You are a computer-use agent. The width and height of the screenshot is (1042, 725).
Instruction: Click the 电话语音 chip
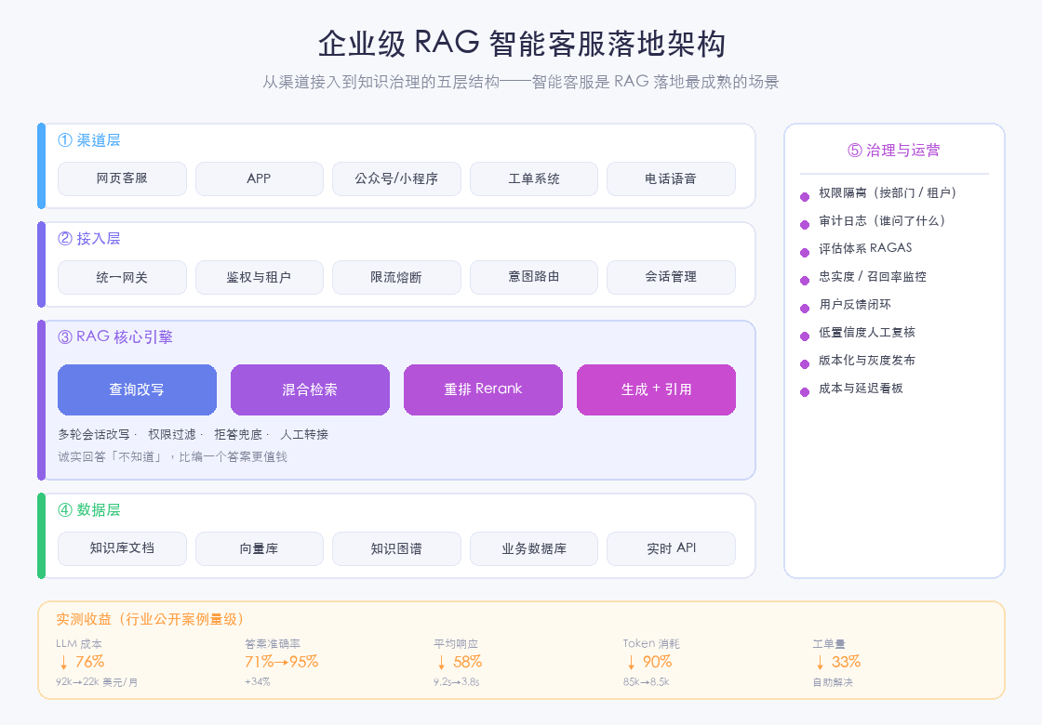[x=671, y=178]
